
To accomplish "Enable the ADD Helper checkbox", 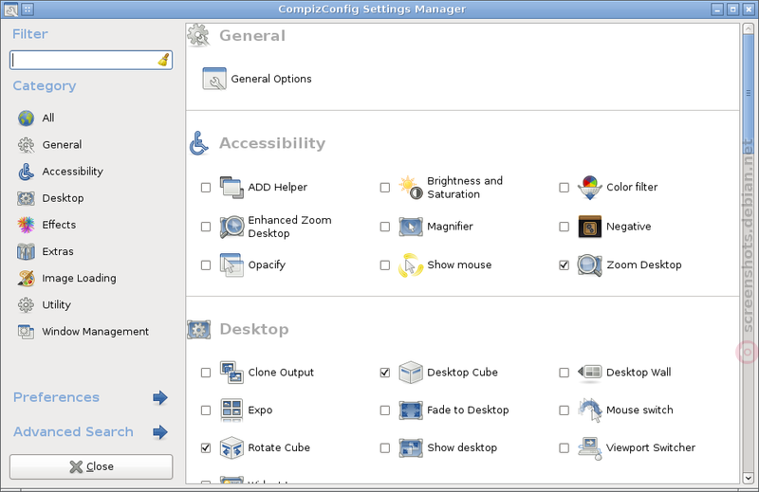I will tap(206, 187).
